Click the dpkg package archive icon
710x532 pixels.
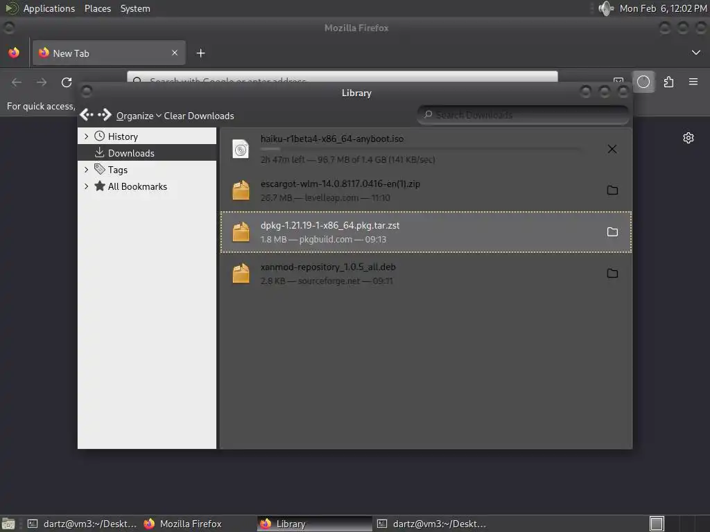click(x=241, y=232)
